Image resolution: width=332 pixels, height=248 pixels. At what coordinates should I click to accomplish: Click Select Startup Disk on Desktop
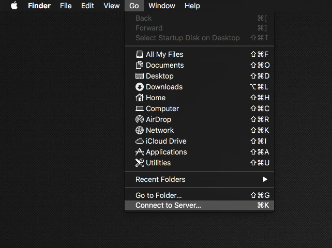[x=199, y=38]
